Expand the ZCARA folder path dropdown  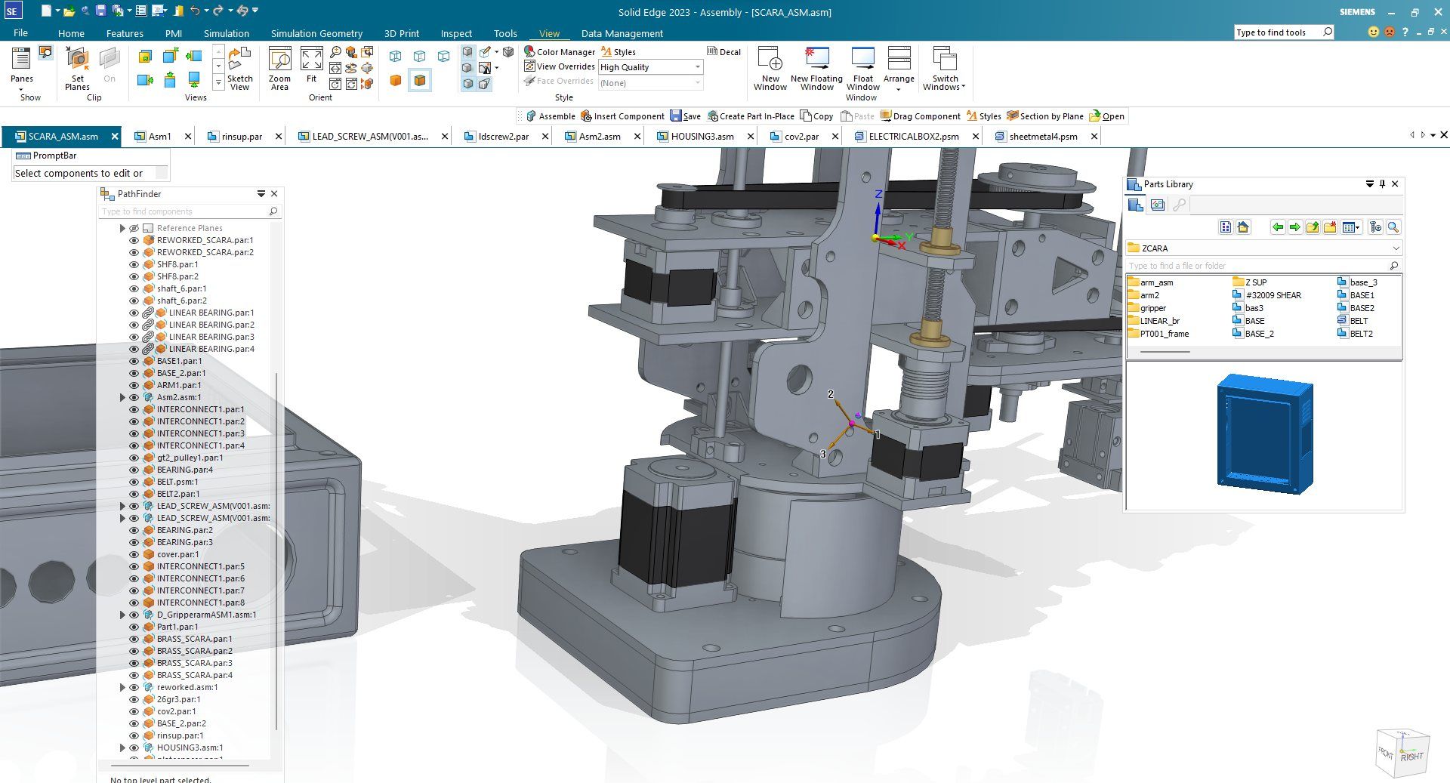pos(1395,248)
